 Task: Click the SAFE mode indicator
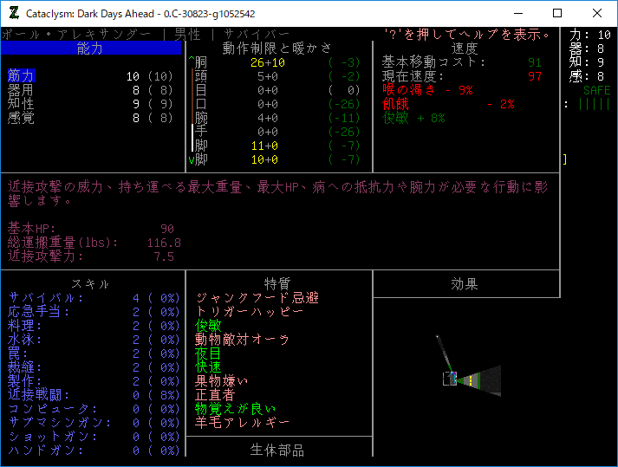596,90
